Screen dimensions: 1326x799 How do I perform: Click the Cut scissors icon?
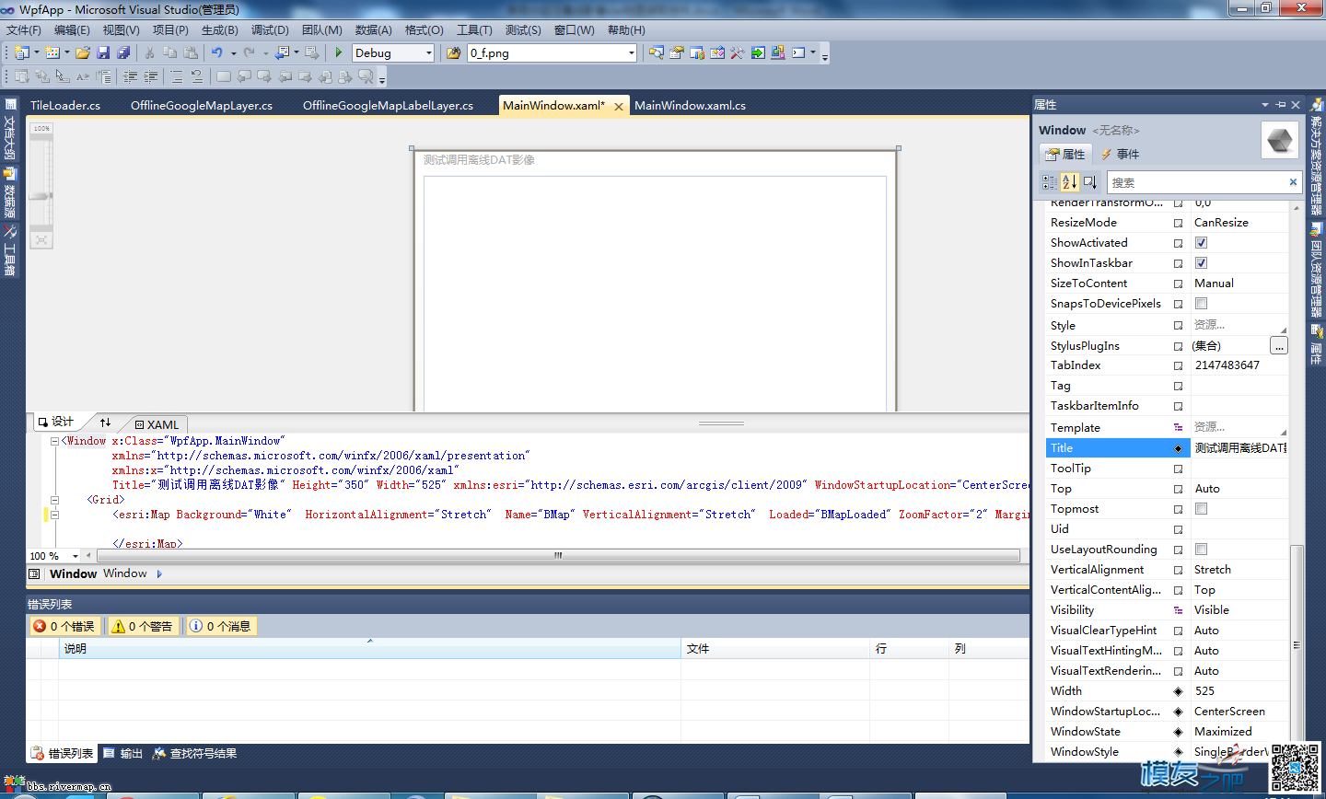click(x=149, y=53)
